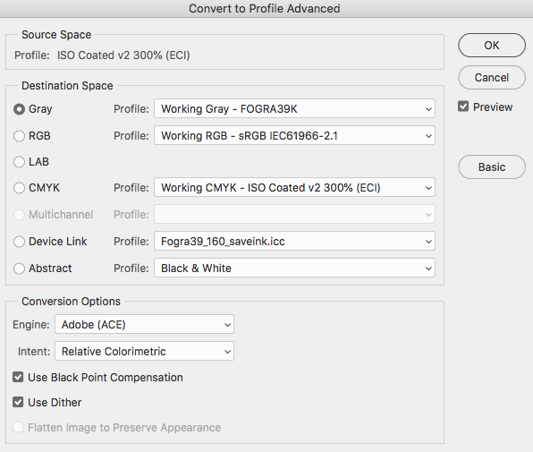Uncheck the Use Dither option
Image resolution: width=533 pixels, height=452 pixels.
pyautogui.click(x=18, y=403)
